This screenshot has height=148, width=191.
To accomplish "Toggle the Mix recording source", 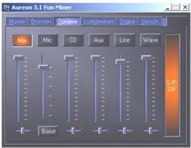I will 22,40.
